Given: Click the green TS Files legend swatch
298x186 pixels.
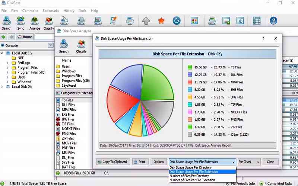Looking at the screenshot, I should point(190,67).
